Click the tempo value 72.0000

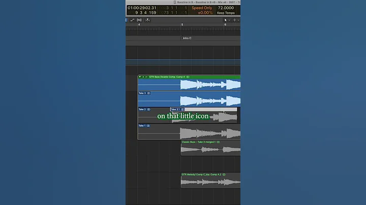point(226,8)
